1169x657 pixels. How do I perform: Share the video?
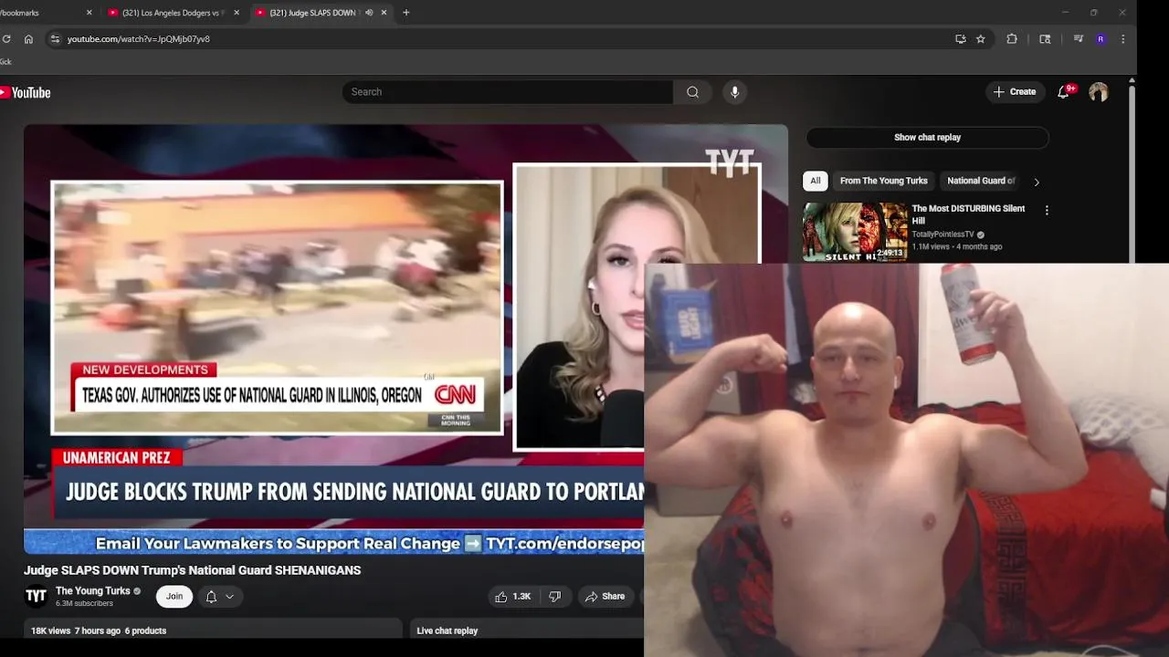tap(605, 596)
